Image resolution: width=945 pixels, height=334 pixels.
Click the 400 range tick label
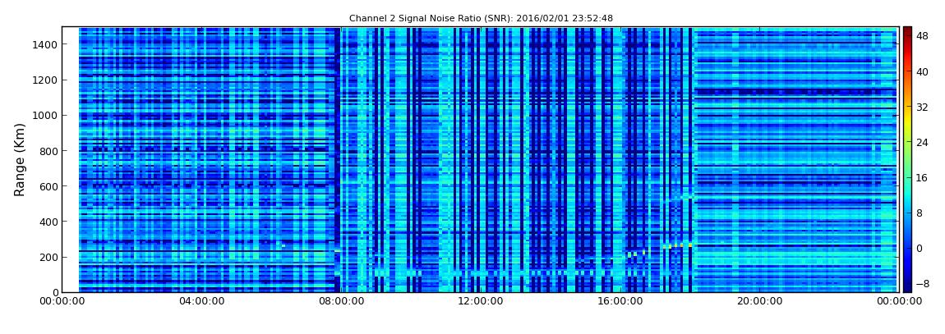[48, 222]
